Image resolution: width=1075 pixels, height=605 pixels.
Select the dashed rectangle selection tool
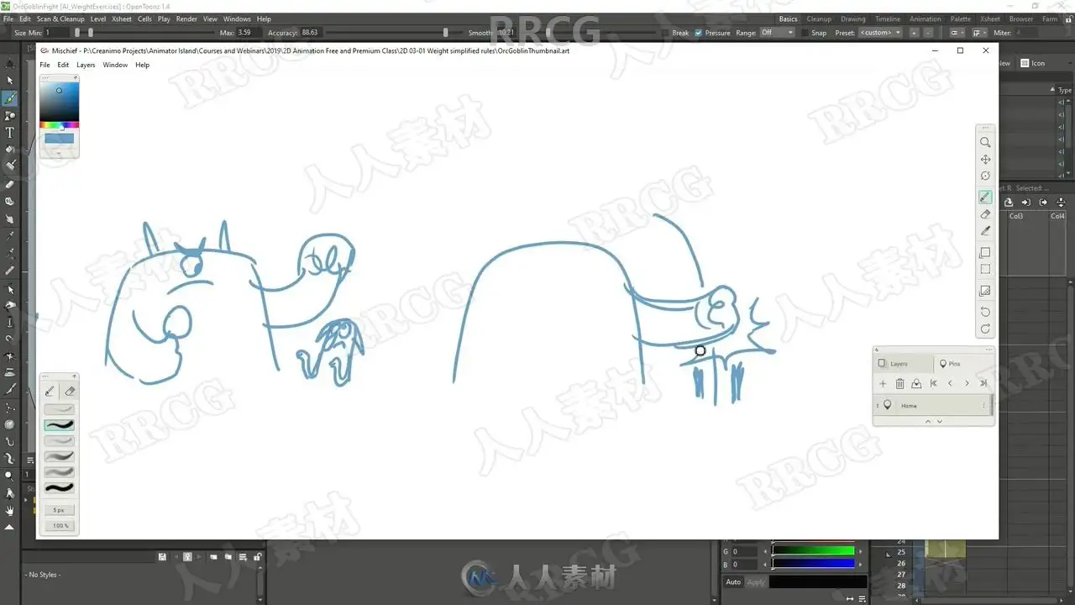click(x=985, y=269)
